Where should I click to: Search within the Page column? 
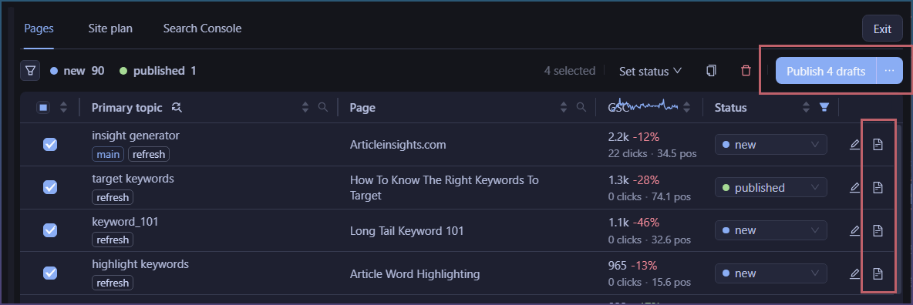click(581, 107)
